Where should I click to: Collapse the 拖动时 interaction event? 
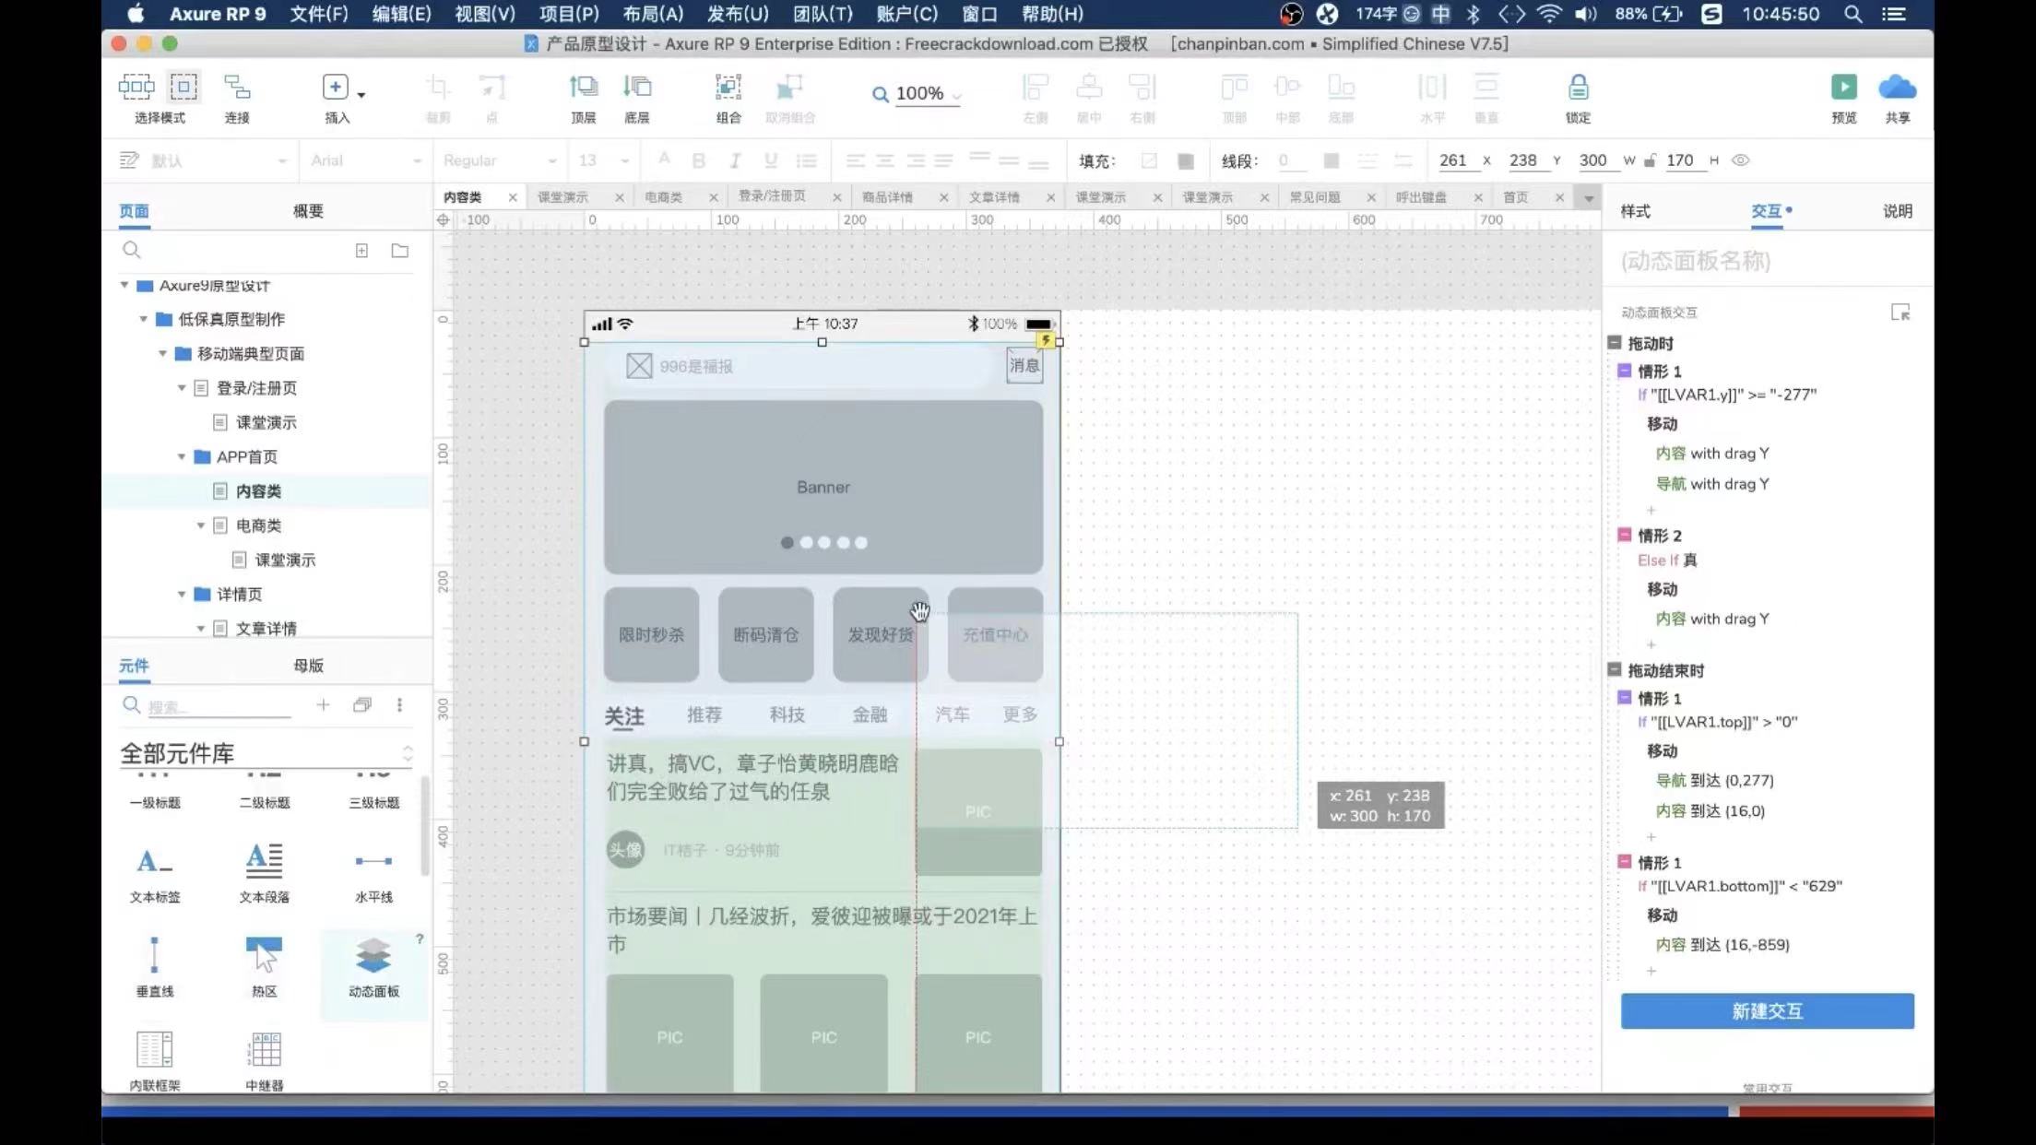[x=1614, y=343]
